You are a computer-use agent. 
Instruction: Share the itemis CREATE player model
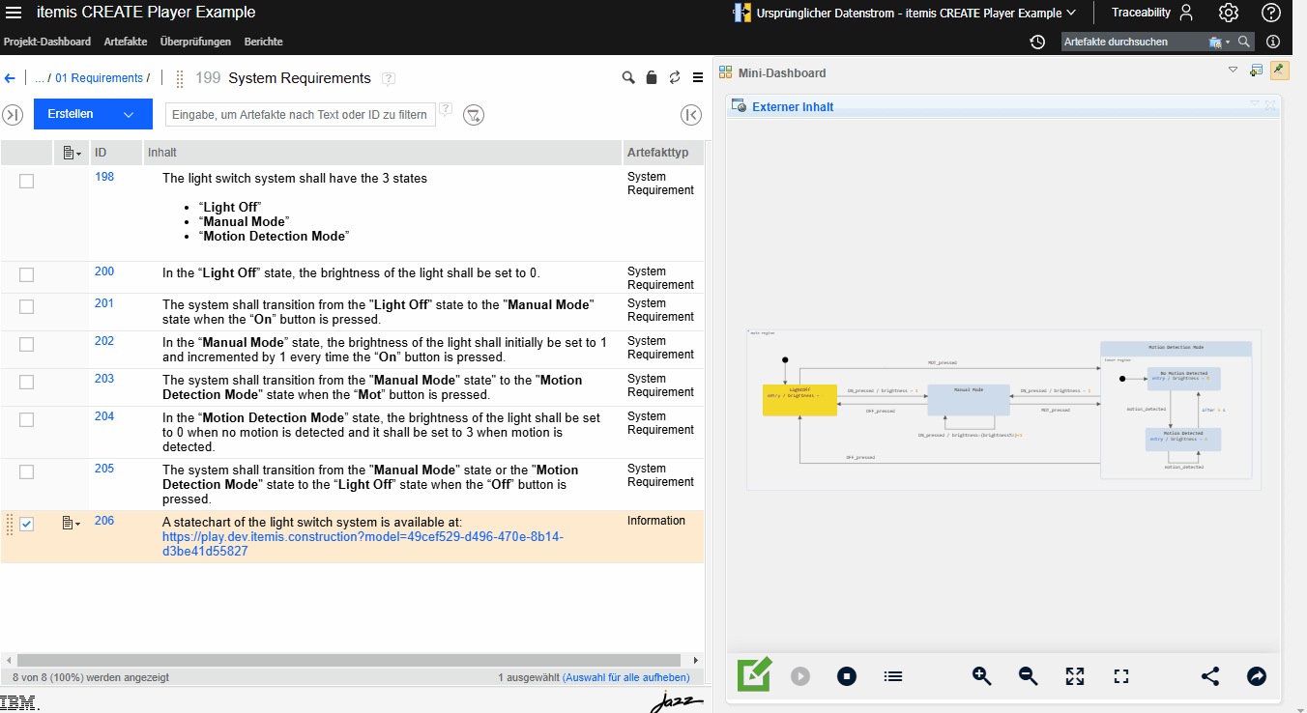point(1209,676)
